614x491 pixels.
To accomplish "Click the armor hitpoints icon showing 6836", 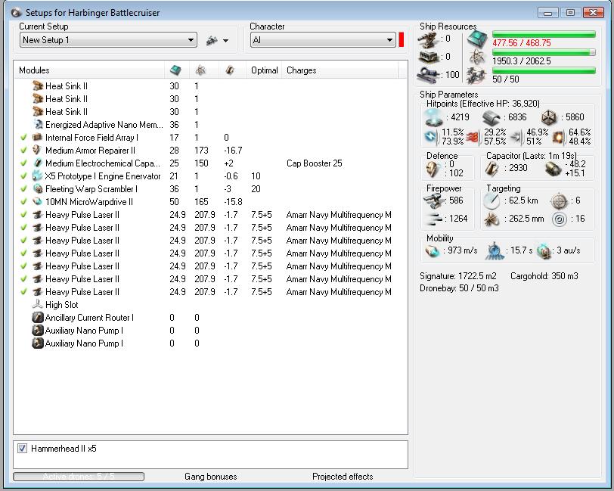I will coord(491,117).
